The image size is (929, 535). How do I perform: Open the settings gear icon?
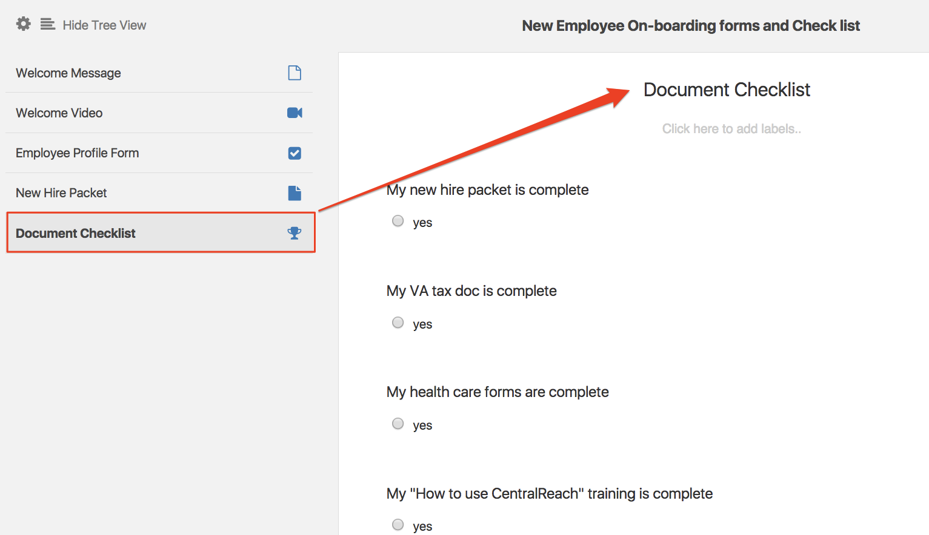click(x=22, y=24)
